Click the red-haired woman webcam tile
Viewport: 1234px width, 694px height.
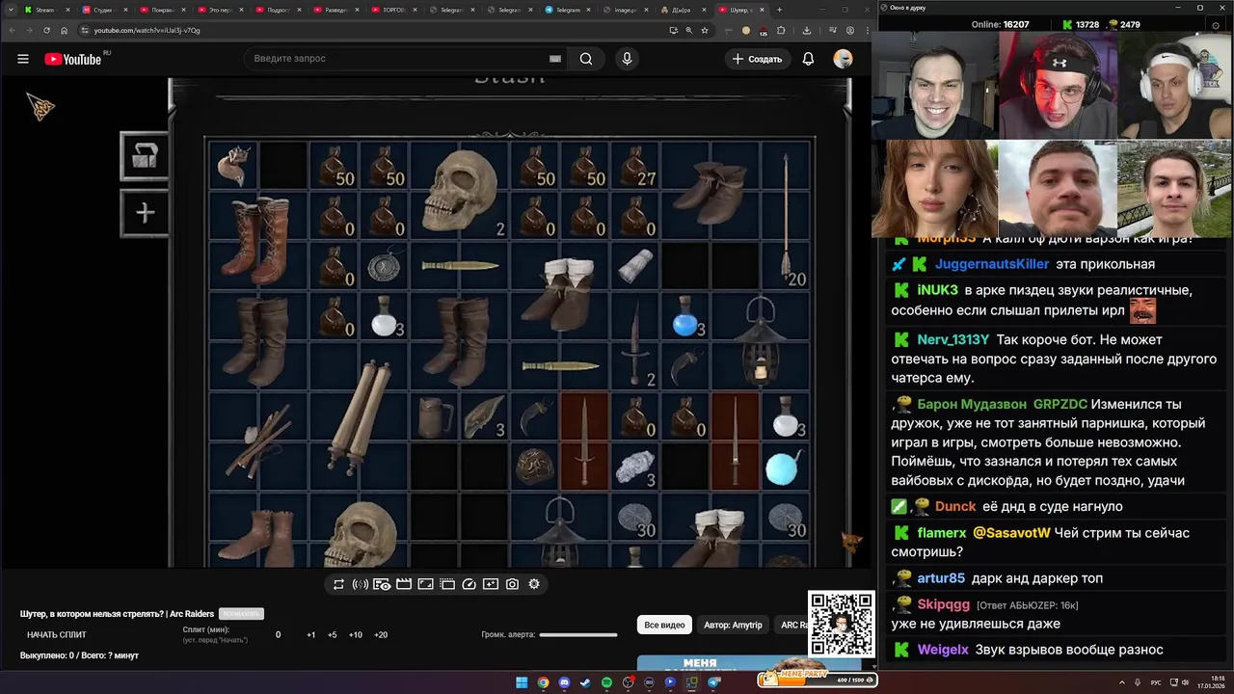(934, 189)
